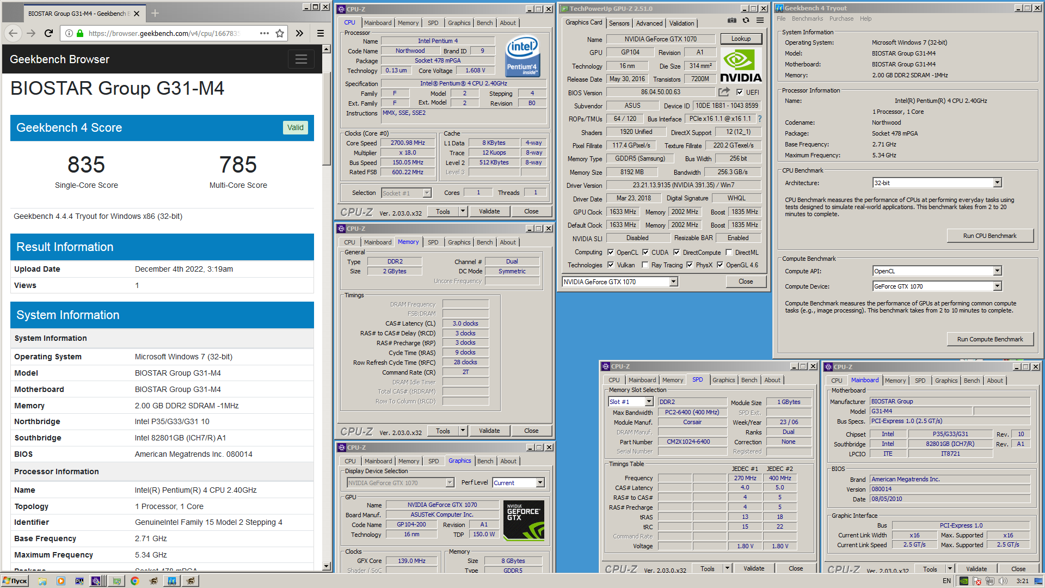
Task: Open the browser hamburger menu
Action: point(321,33)
